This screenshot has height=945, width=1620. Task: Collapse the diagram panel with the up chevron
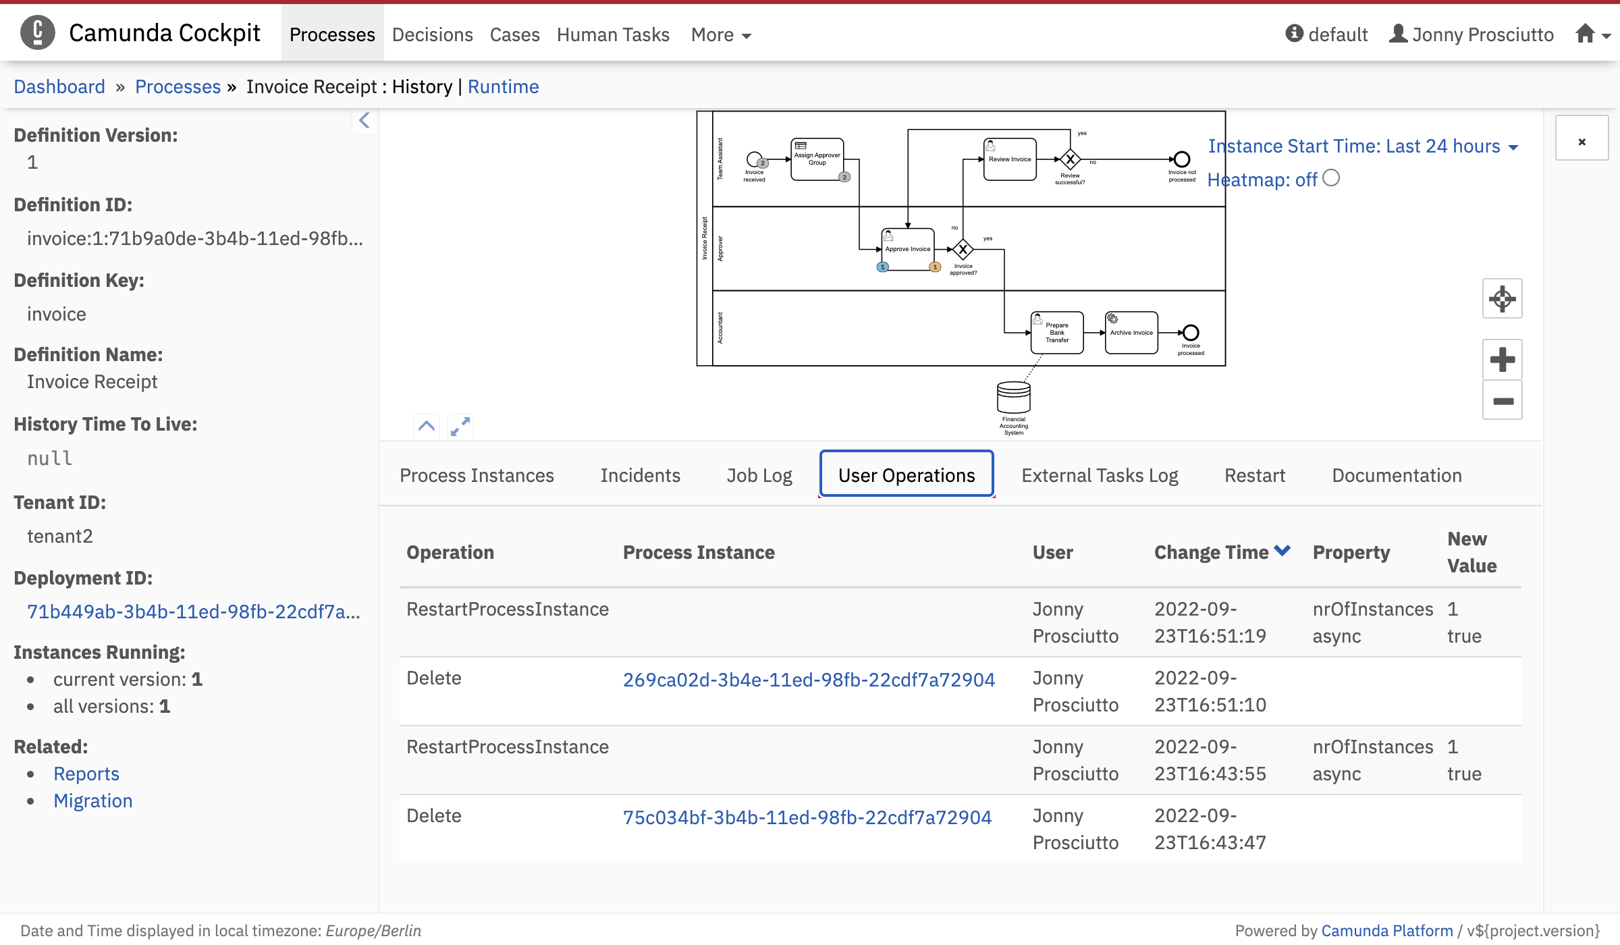(427, 426)
